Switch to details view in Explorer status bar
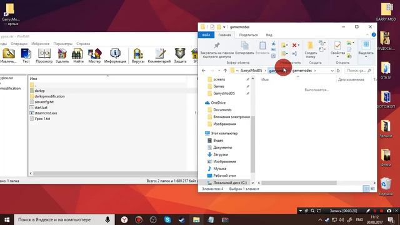 tap(366, 189)
